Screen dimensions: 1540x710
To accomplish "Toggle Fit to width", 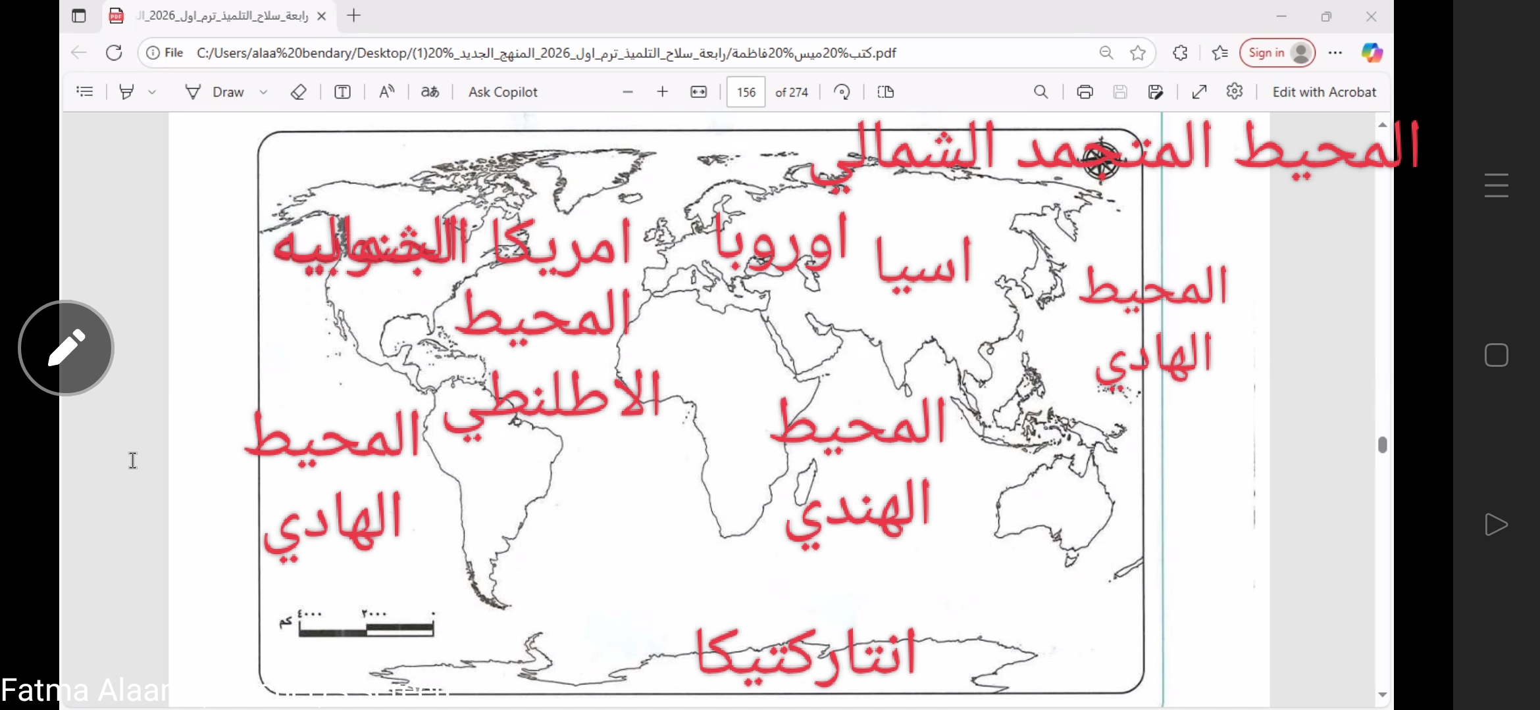I will (x=699, y=92).
